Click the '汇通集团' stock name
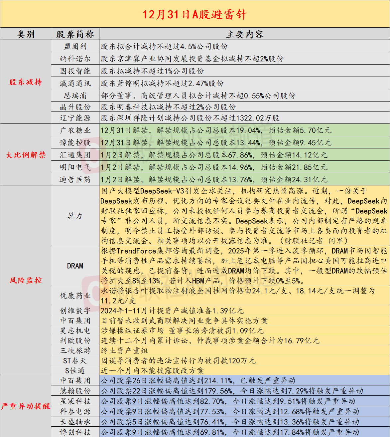Viewport: 390px width, 437px height. [75, 155]
